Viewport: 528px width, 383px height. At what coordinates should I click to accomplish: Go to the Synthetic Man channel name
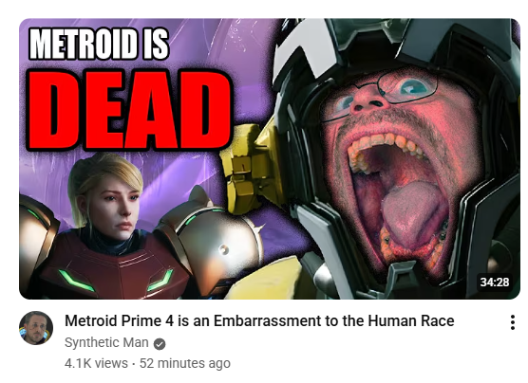[x=106, y=342]
